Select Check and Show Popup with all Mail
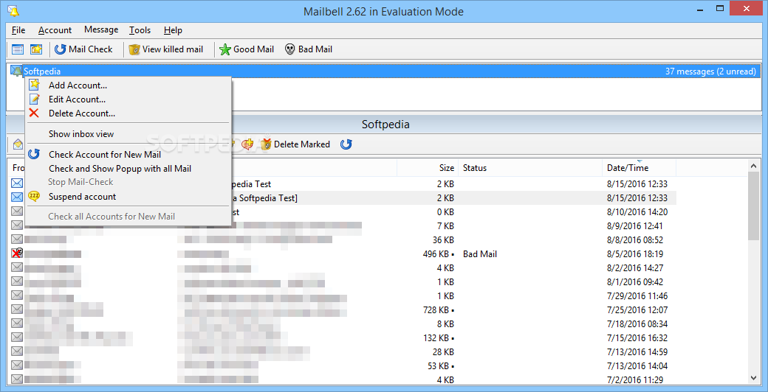768x392 pixels. [128, 169]
